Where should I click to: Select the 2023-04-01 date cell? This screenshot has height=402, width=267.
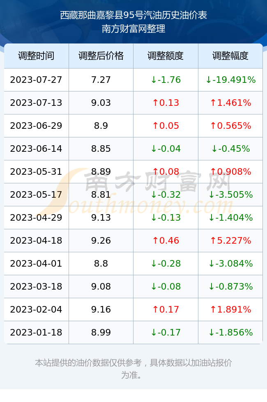[x=36, y=263]
